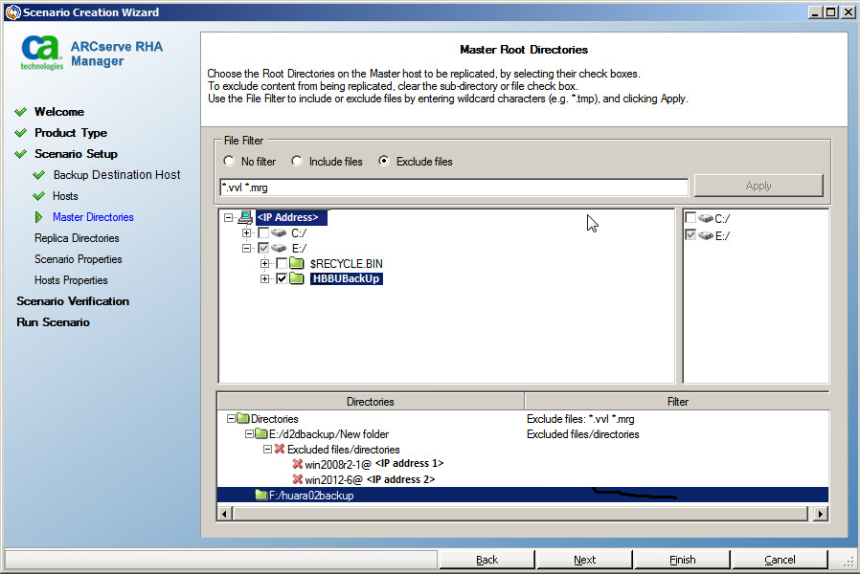Screen dimensions: 860x574
Task: Click green checkmark next to Scenario Setup
Action: [x=21, y=154]
